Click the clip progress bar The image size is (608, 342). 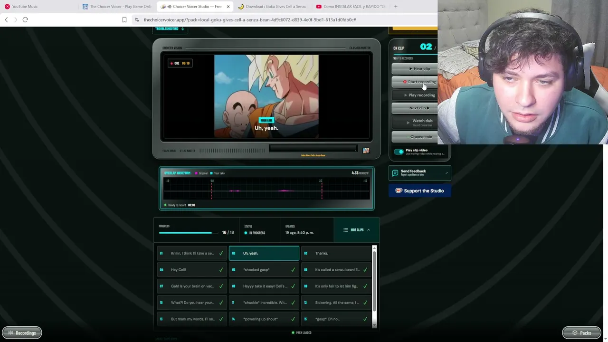click(189, 233)
